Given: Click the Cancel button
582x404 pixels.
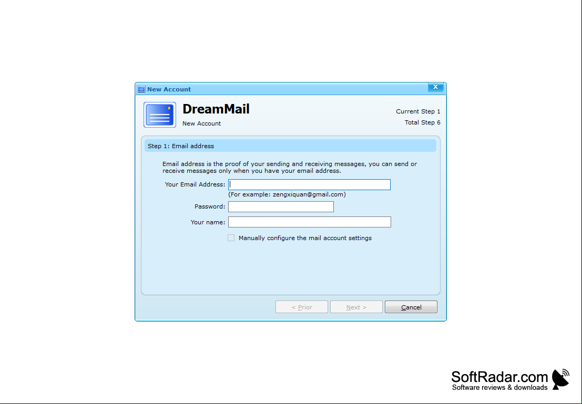Looking at the screenshot, I should pyautogui.click(x=411, y=307).
